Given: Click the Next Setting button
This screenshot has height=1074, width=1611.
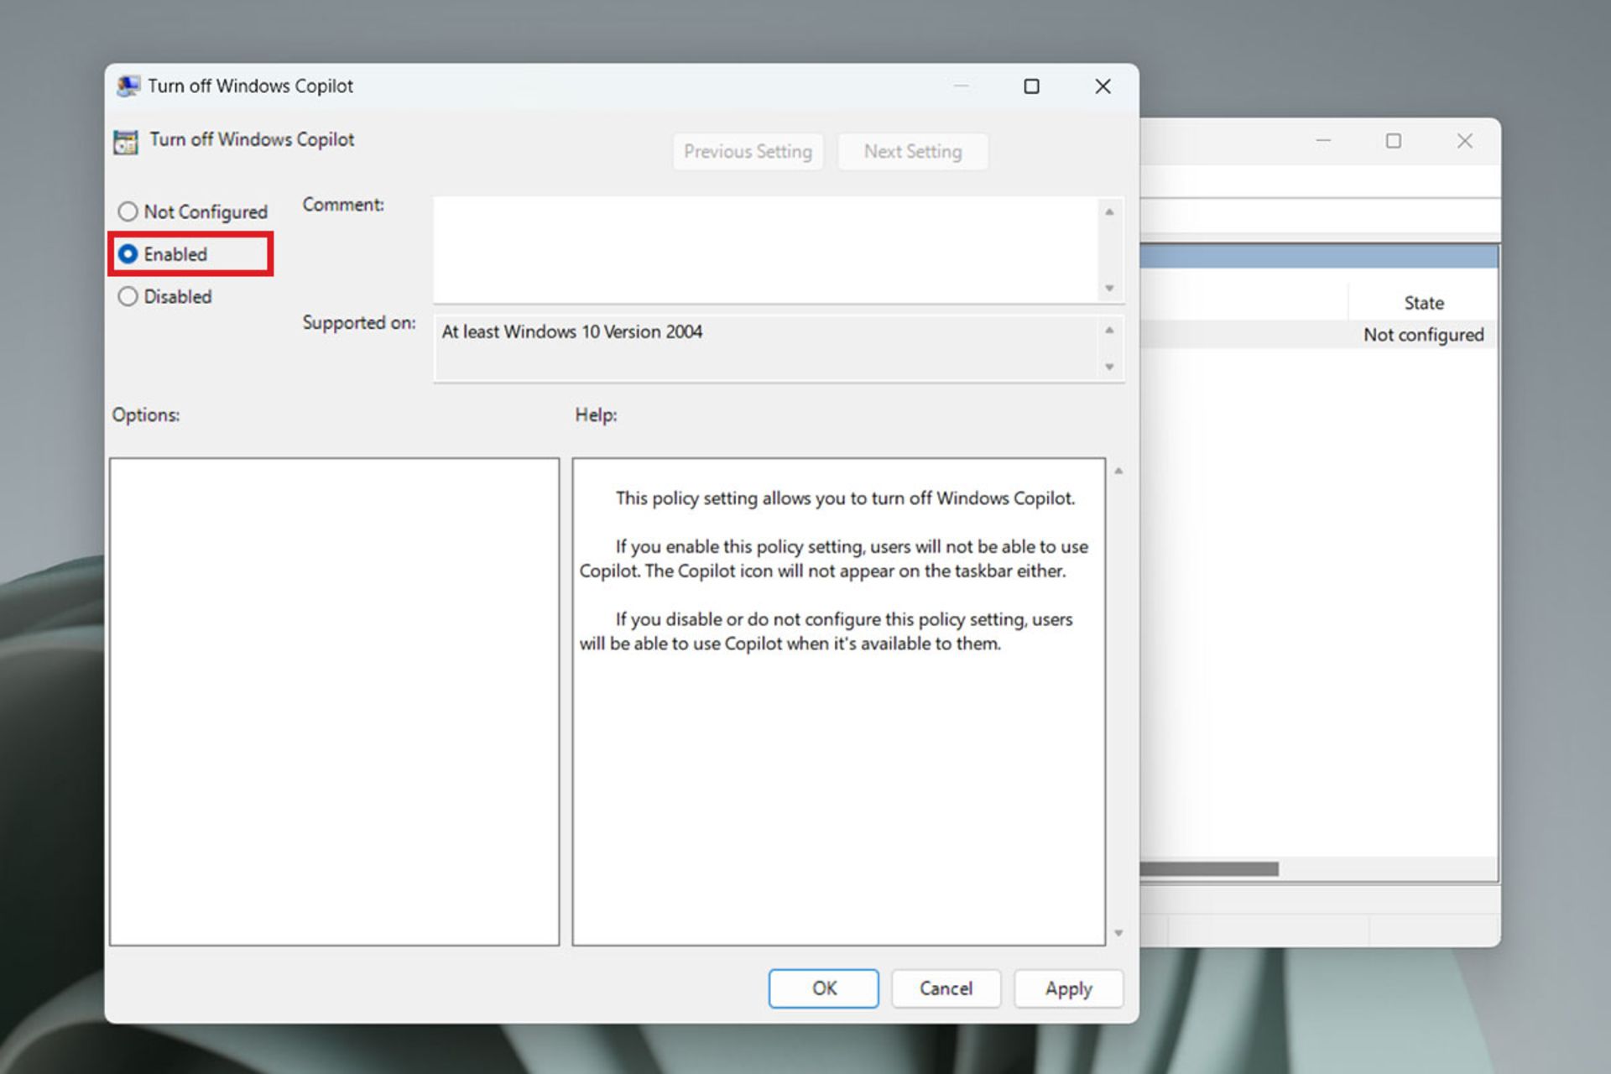Looking at the screenshot, I should click(914, 151).
